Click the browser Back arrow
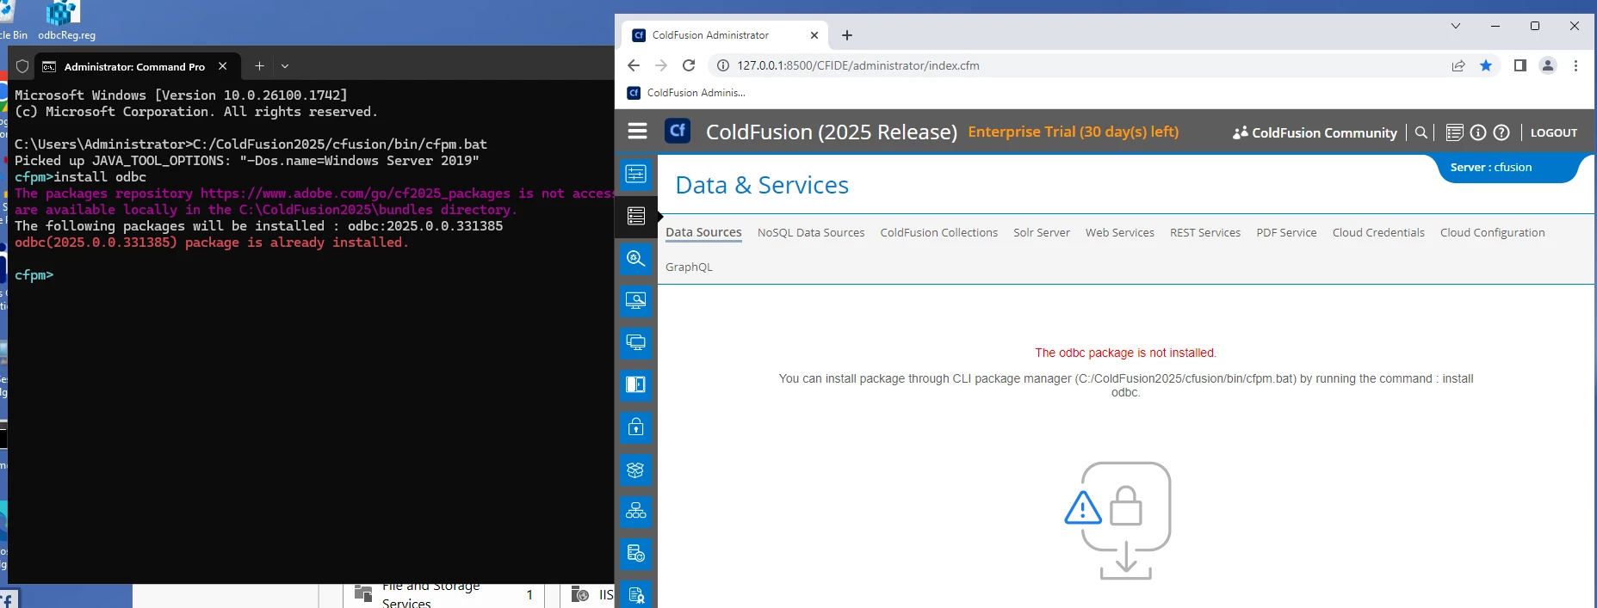The image size is (1597, 608). (634, 65)
